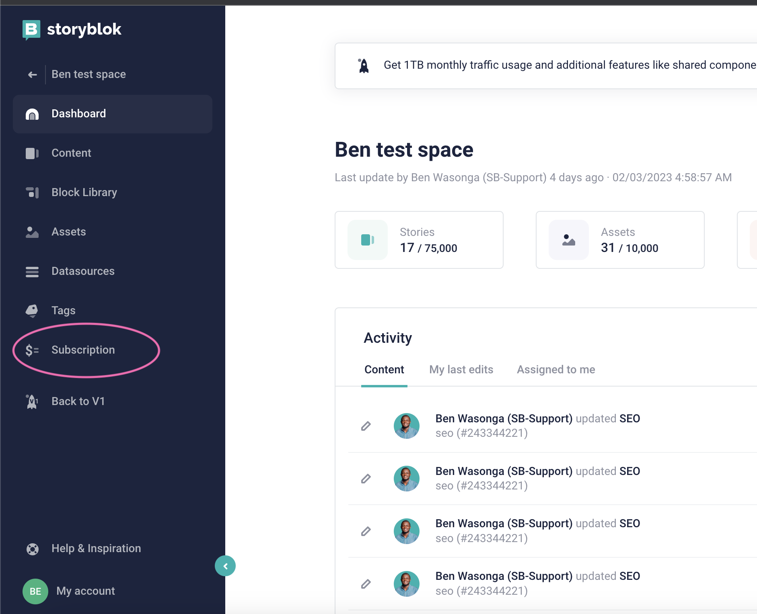Click the Datasources sidebar icon
The width and height of the screenshot is (757, 614).
(32, 272)
